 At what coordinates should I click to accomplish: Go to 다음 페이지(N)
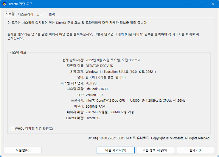116,150
